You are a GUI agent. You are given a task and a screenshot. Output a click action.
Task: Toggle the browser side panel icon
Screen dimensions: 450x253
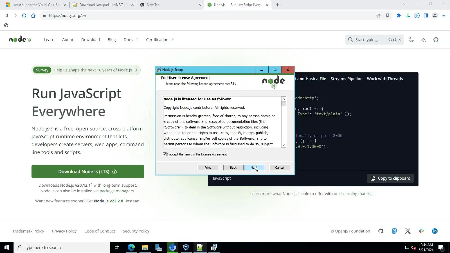pos(426,15)
